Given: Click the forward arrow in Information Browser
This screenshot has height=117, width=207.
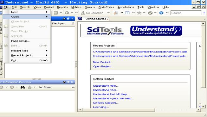Looking at the screenshot, I should 12,87.
